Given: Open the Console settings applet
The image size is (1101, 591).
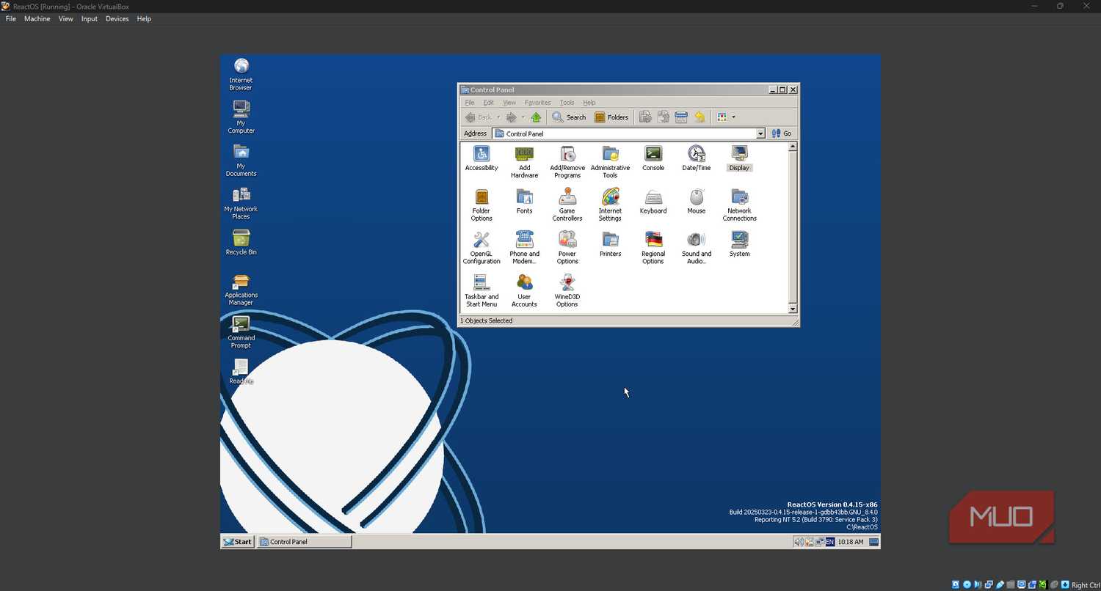Looking at the screenshot, I should (653, 158).
